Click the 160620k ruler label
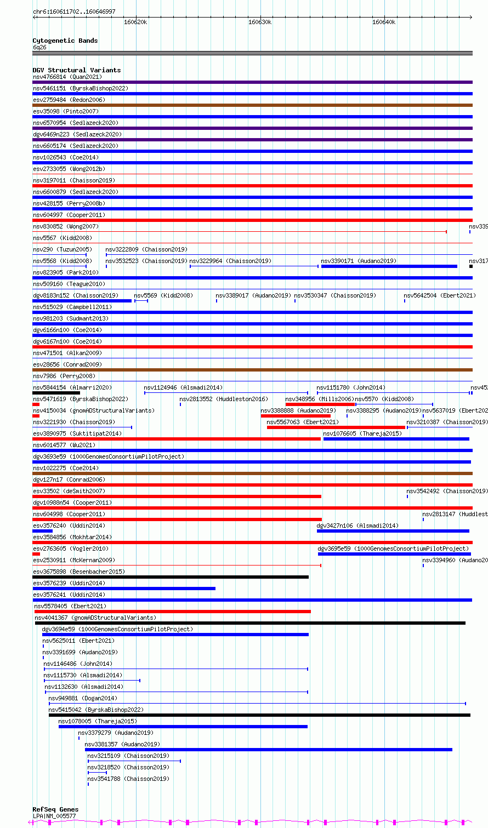The width and height of the screenshot is (488, 828). (135, 22)
